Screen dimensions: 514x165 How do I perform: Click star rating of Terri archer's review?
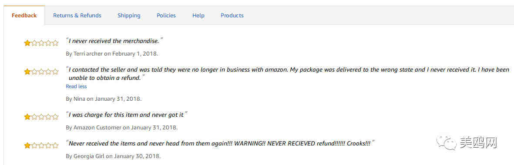[41, 43]
